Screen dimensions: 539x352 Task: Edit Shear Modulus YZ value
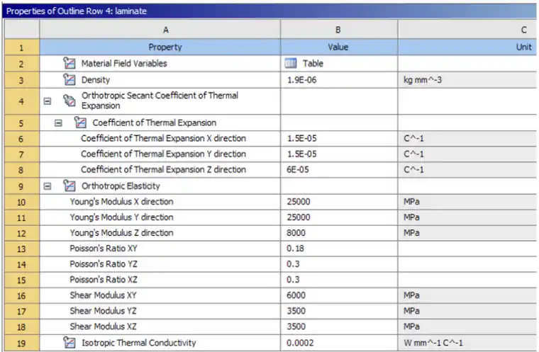tap(339, 311)
